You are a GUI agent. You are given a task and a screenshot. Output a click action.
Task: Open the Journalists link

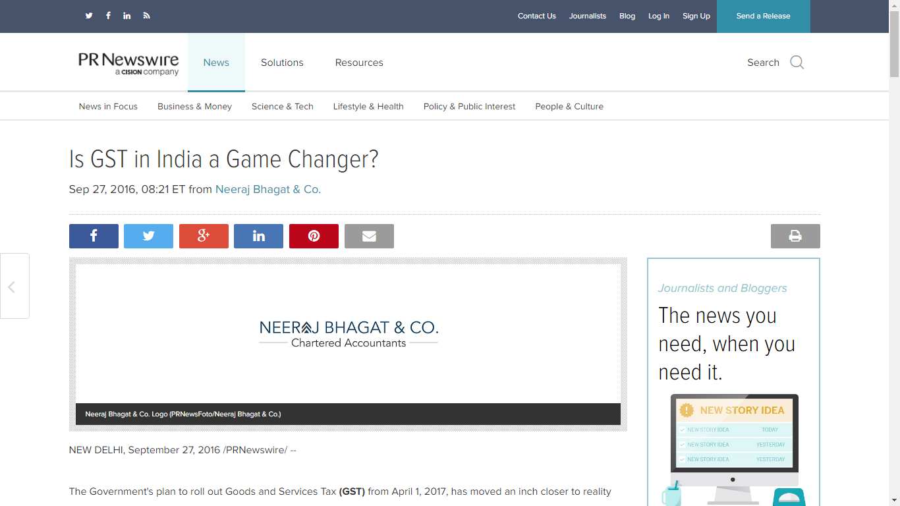click(x=588, y=16)
